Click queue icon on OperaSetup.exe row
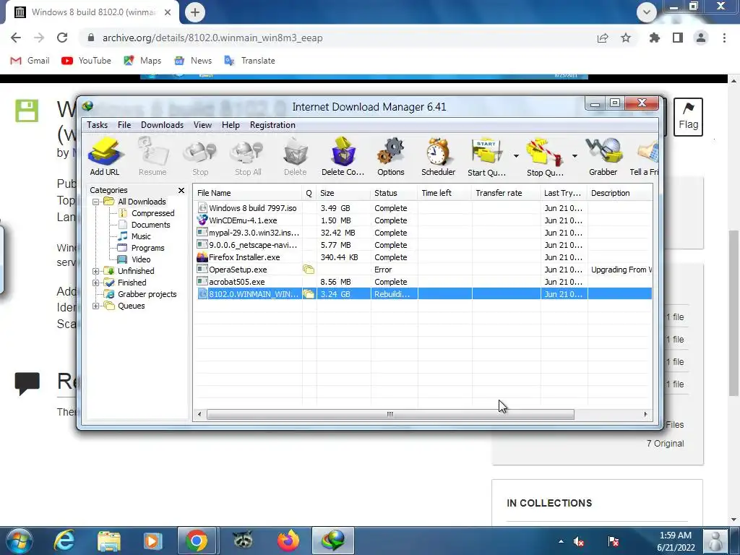Image resolution: width=740 pixels, height=555 pixels. (x=309, y=270)
